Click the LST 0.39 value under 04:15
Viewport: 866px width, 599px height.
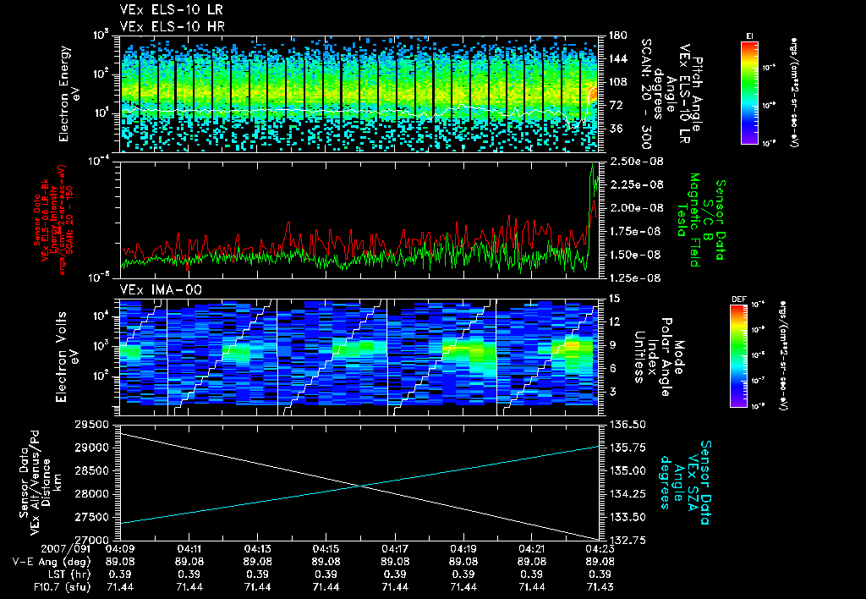tap(326, 574)
